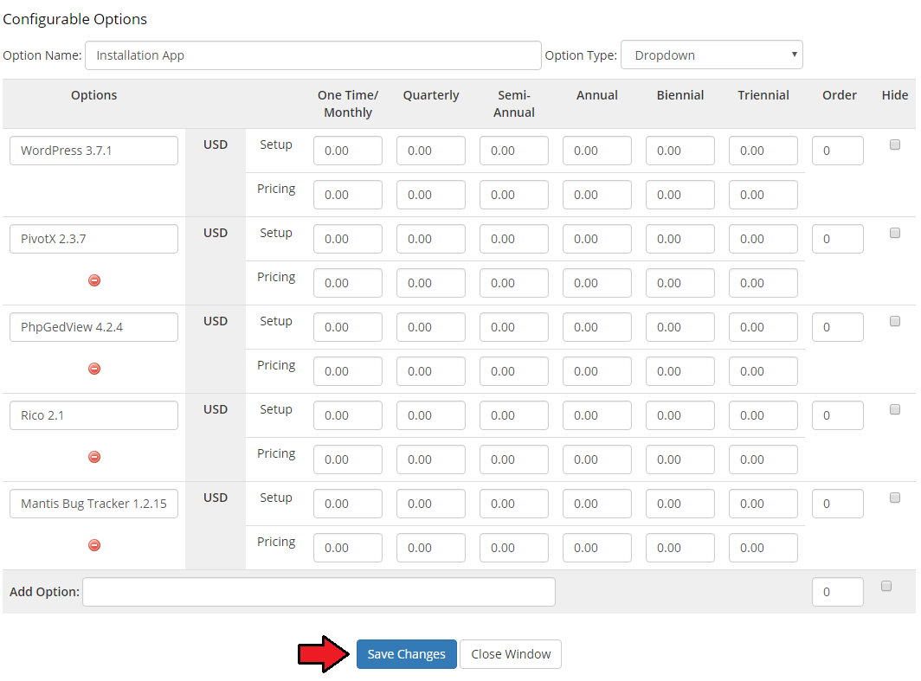Select Rico Setup Quarterly field
The image size is (921, 681).
tap(431, 415)
